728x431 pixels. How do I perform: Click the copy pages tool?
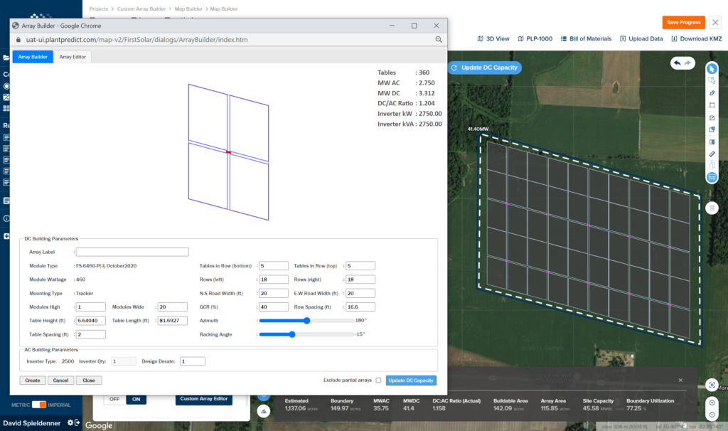click(x=712, y=166)
